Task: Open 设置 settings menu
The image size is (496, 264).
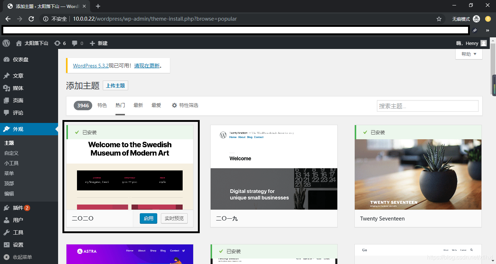Action: [29, 245]
